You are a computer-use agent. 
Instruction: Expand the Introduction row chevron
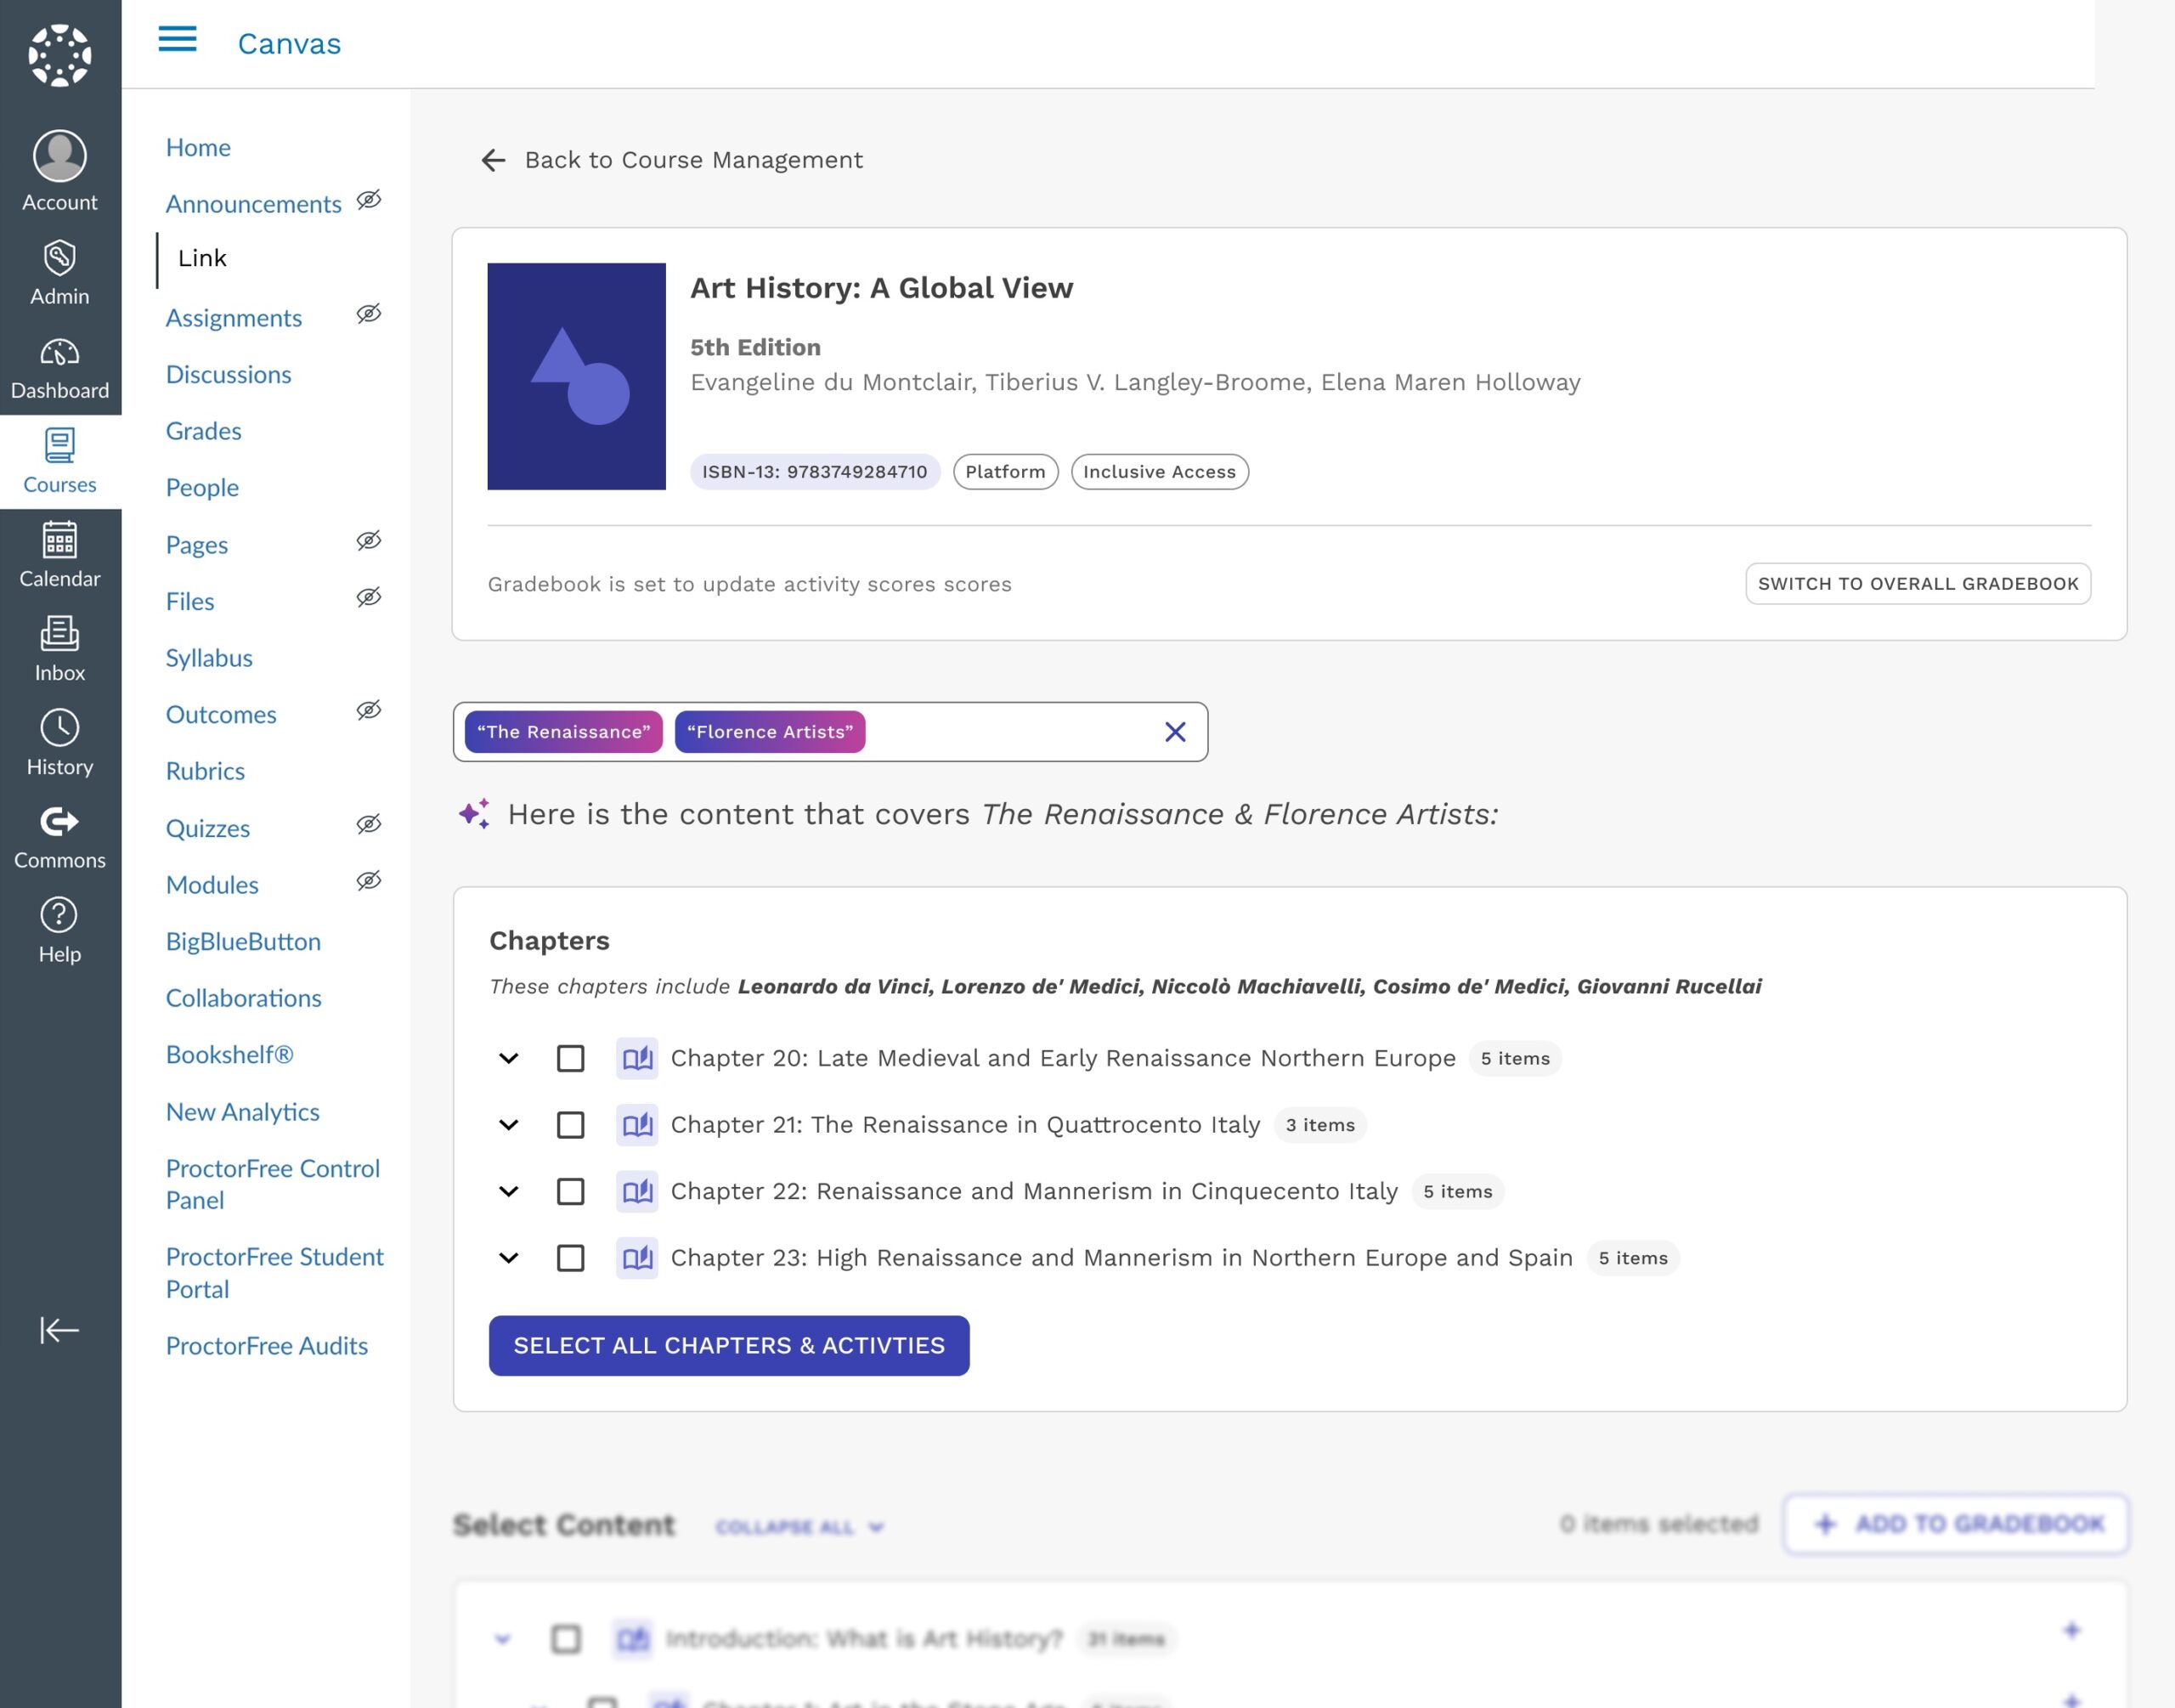click(x=503, y=1639)
